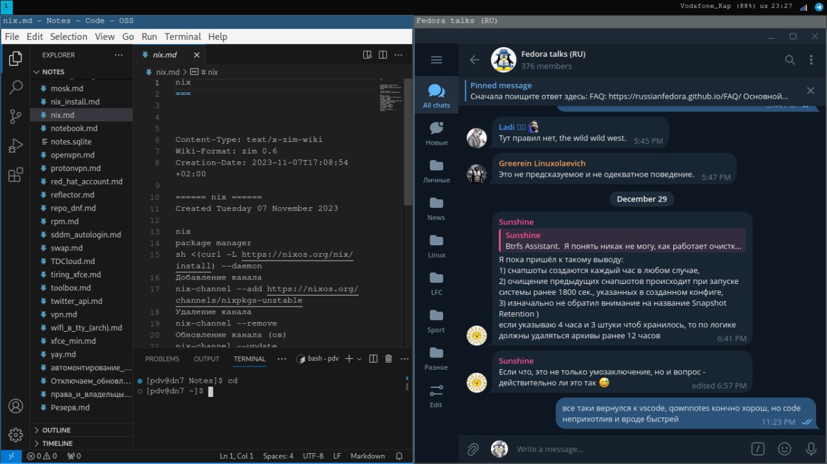Open Telegram chat options three-dot menu
The width and height of the screenshot is (827, 464).
811,60
